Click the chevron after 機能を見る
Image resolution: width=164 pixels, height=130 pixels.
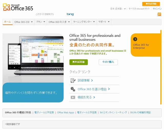click(x=94, y=97)
